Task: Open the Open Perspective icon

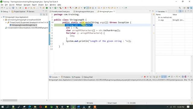Action: click(184, 8)
